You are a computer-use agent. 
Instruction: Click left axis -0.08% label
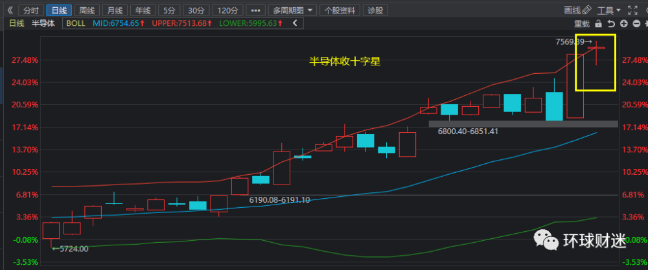pyautogui.click(x=26, y=240)
